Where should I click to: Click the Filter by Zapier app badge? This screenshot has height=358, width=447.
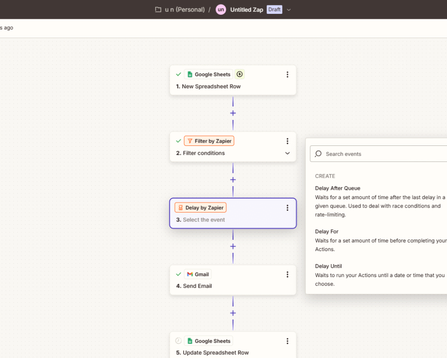[209, 141]
